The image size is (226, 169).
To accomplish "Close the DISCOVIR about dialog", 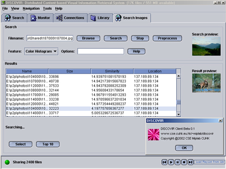I will pos(220,121).
